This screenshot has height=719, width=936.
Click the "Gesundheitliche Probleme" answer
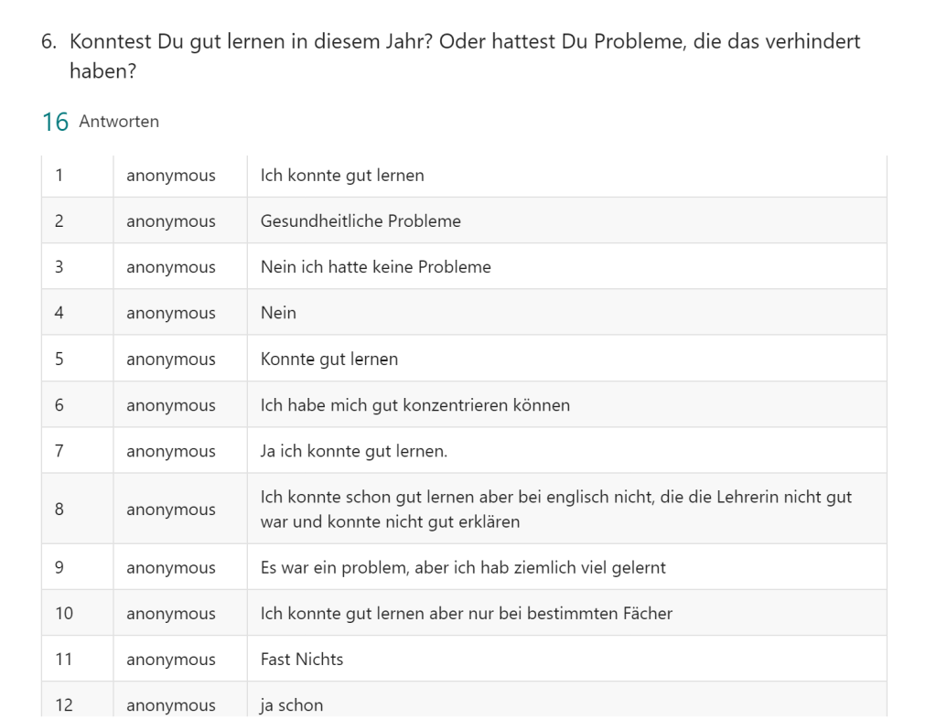(x=360, y=221)
